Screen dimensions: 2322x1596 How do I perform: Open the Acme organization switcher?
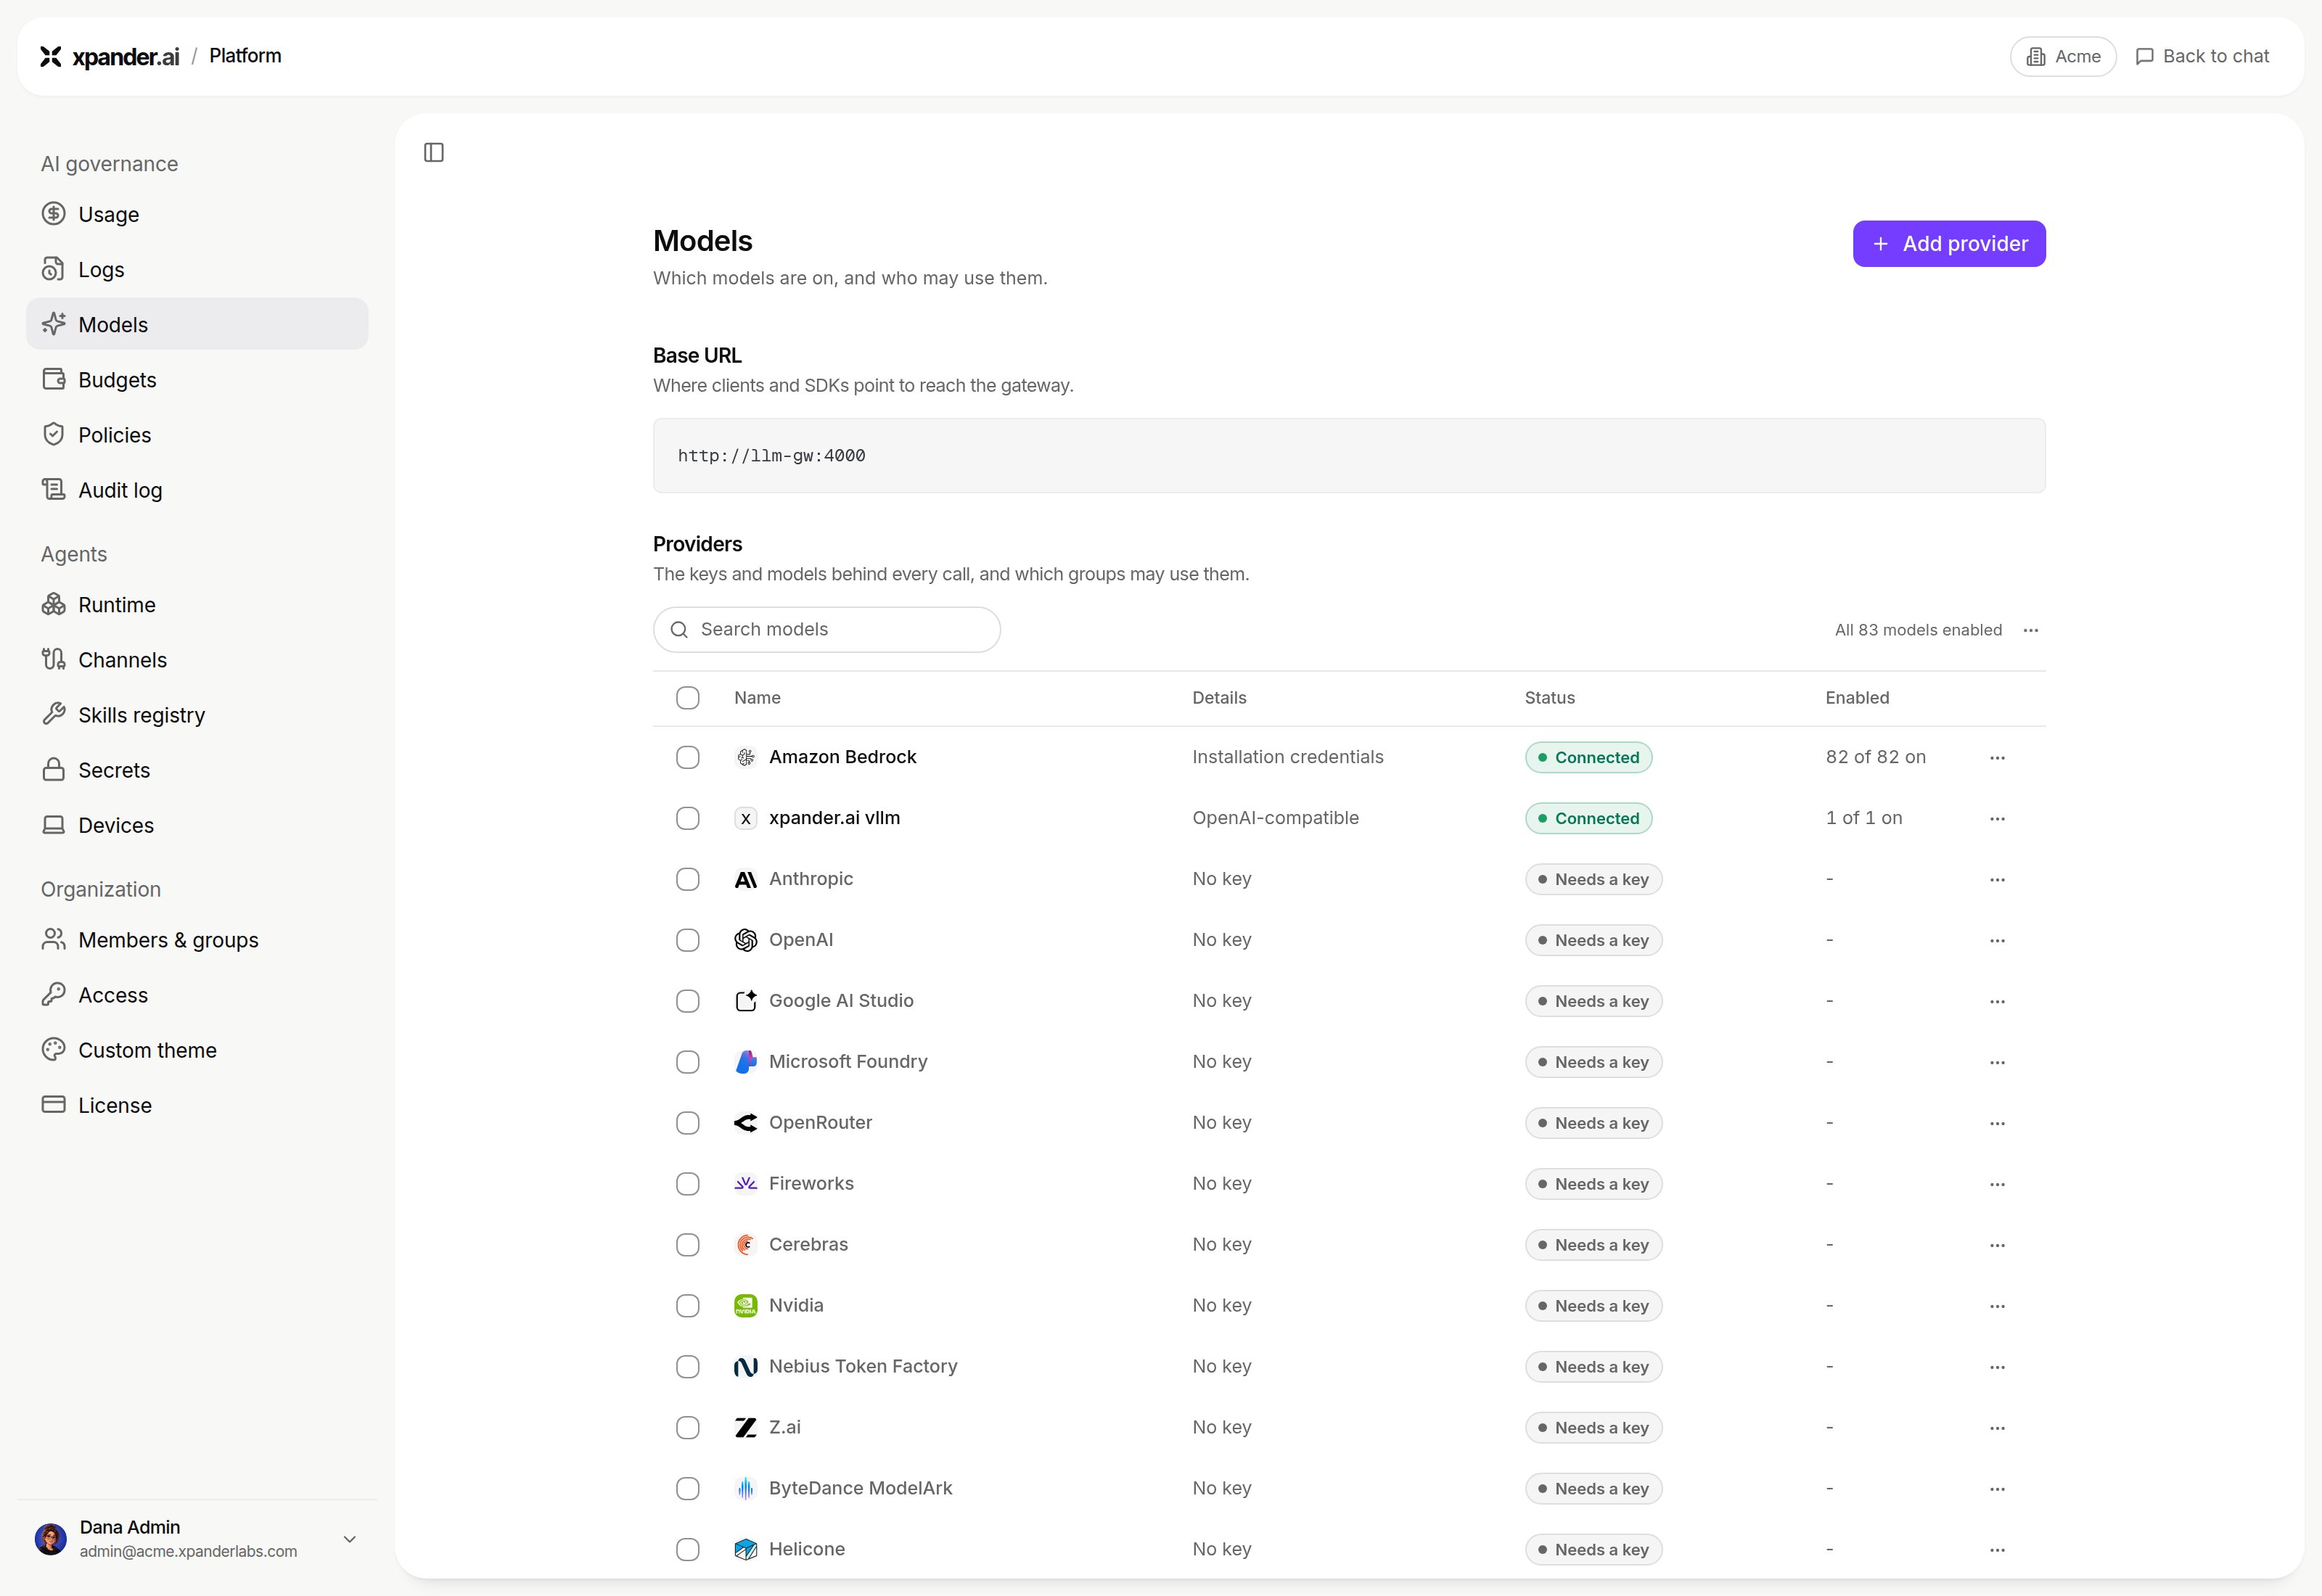click(x=2063, y=56)
